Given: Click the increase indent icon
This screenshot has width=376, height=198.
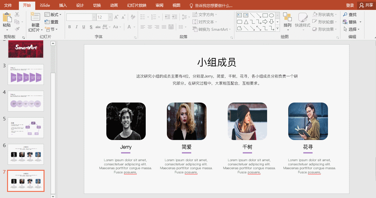Looking at the screenshot, I should [x=175, y=17].
